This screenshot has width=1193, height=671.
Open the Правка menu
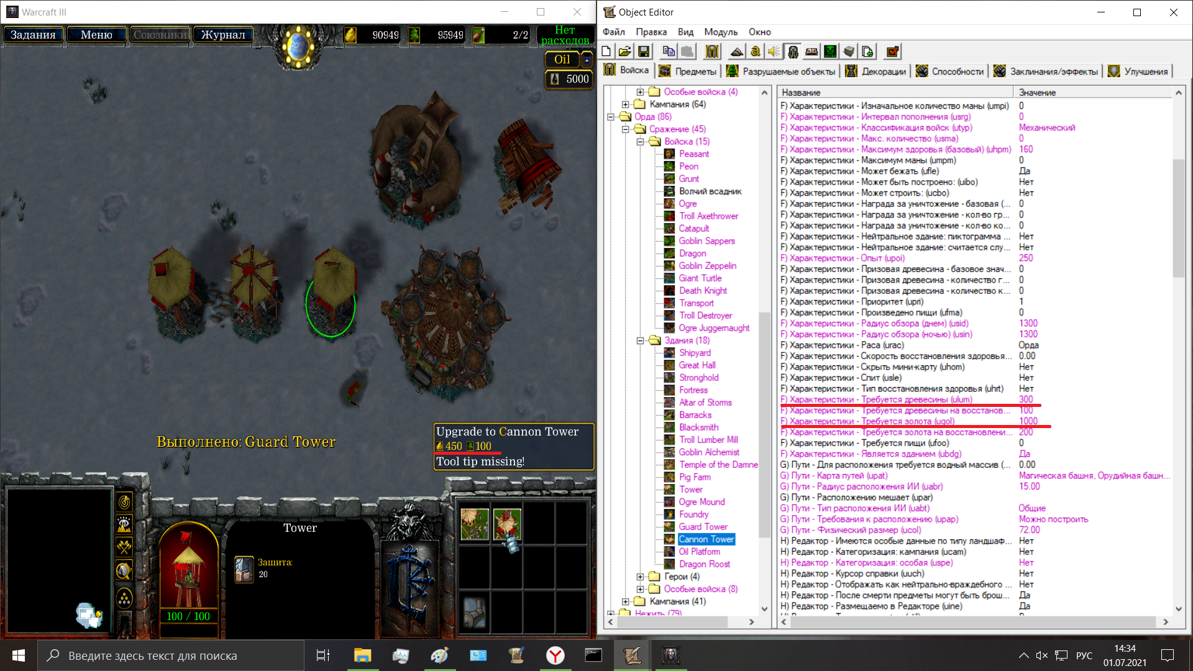(x=651, y=32)
